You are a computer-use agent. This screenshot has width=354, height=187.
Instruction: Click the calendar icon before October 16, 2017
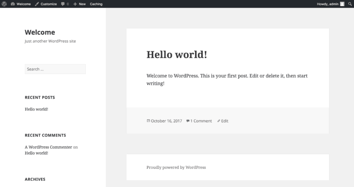(x=148, y=121)
